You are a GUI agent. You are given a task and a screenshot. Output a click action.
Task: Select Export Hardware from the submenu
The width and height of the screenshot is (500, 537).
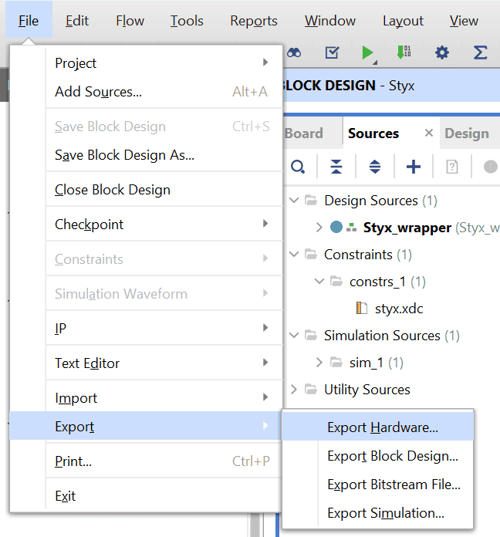pyautogui.click(x=383, y=427)
